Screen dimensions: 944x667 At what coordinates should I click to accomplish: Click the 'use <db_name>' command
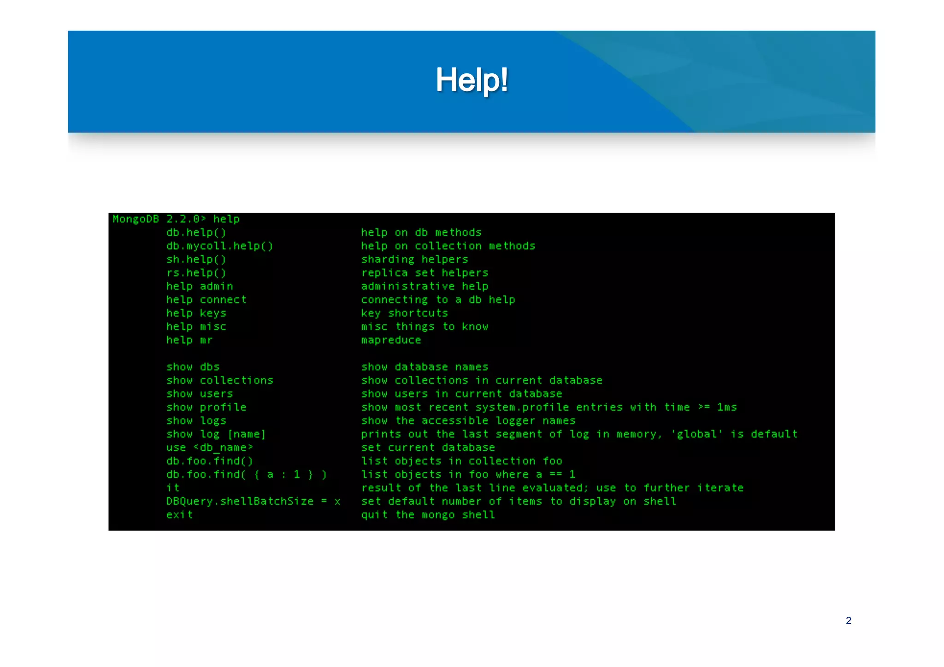point(209,448)
